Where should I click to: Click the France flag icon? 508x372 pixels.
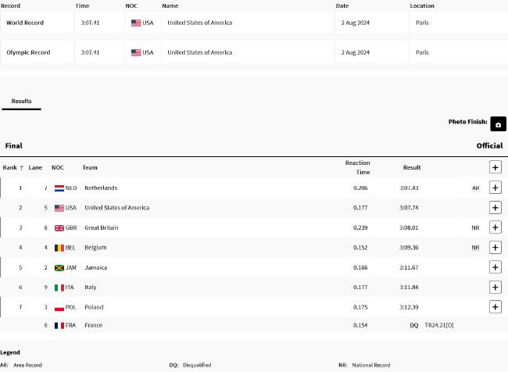click(59, 325)
